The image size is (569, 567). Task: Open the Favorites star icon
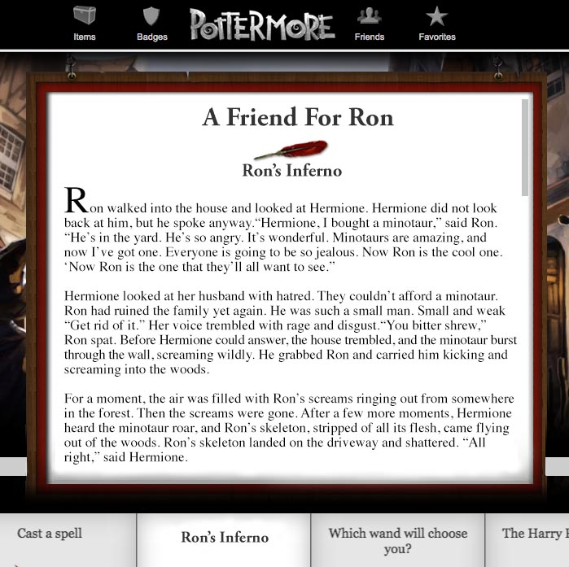[x=436, y=16]
